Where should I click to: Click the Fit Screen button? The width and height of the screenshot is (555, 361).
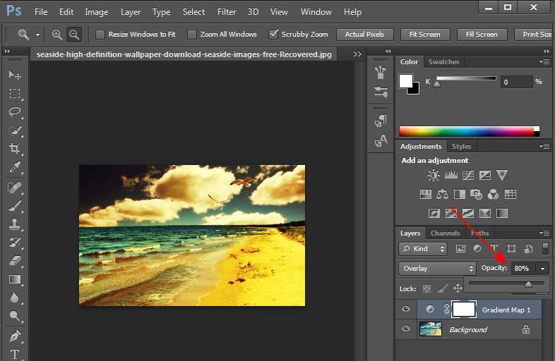(424, 34)
